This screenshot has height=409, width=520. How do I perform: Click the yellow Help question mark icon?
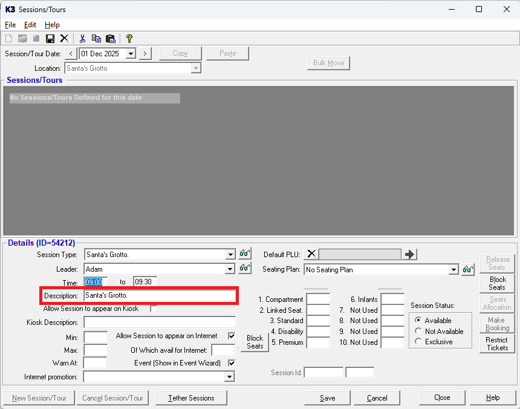pyautogui.click(x=129, y=39)
